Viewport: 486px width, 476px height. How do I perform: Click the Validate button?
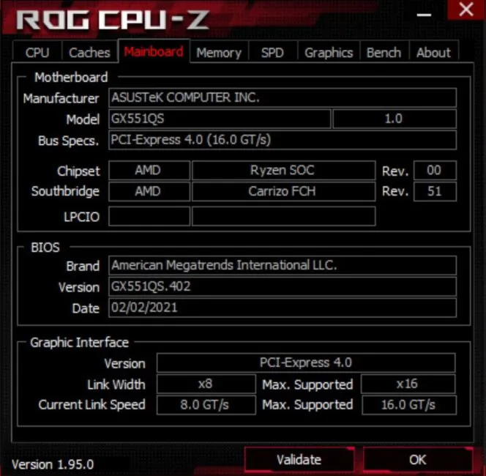[299, 460]
